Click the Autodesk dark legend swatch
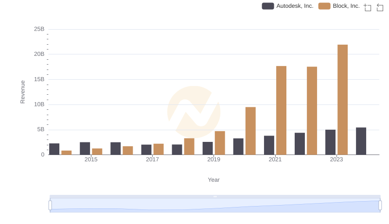Viewport: 389px width, 224px height. tap(268, 6)
